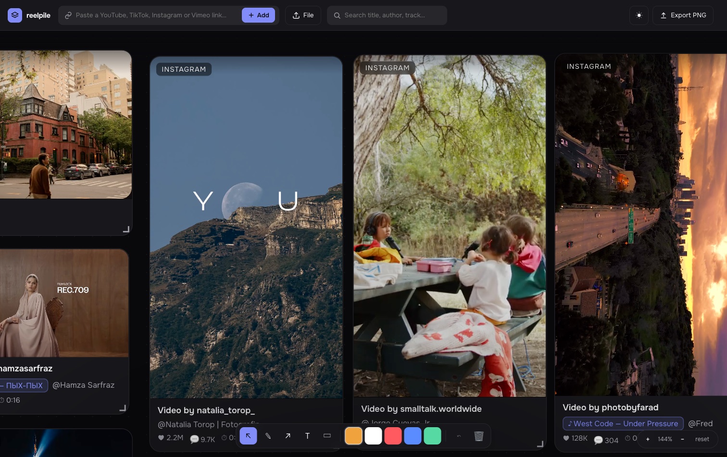Image resolution: width=727 pixels, height=457 pixels.
Task: Choose the white color swatch
Action: (x=373, y=436)
